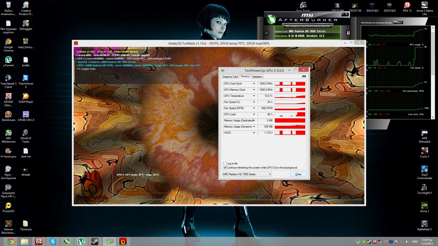The image size is (438, 246).
Task: Click the ENG language indicator
Action: tap(415, 242)
